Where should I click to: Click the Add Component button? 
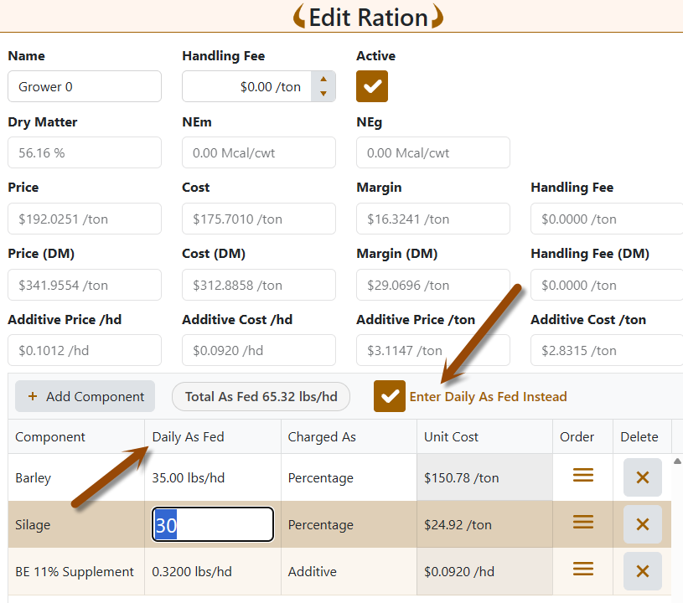click(85, 396)
